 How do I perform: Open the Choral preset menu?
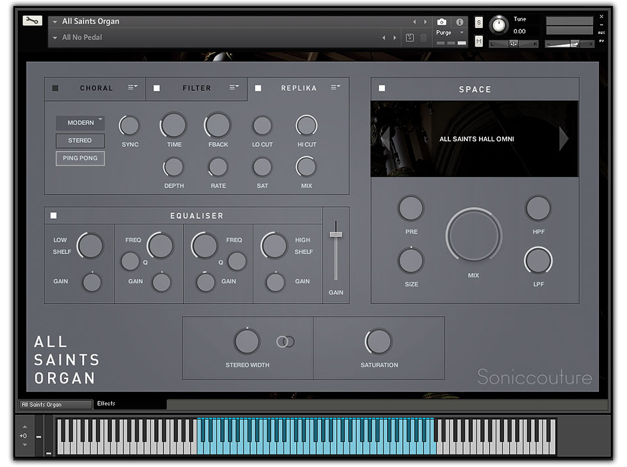133,87
